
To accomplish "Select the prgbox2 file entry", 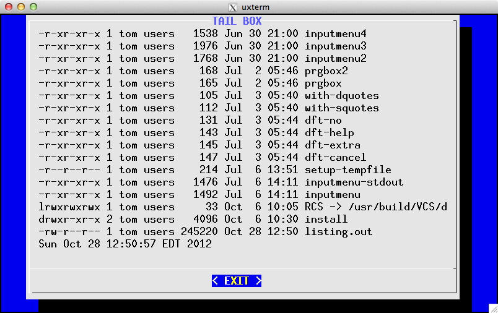I will tap(326, 71).
